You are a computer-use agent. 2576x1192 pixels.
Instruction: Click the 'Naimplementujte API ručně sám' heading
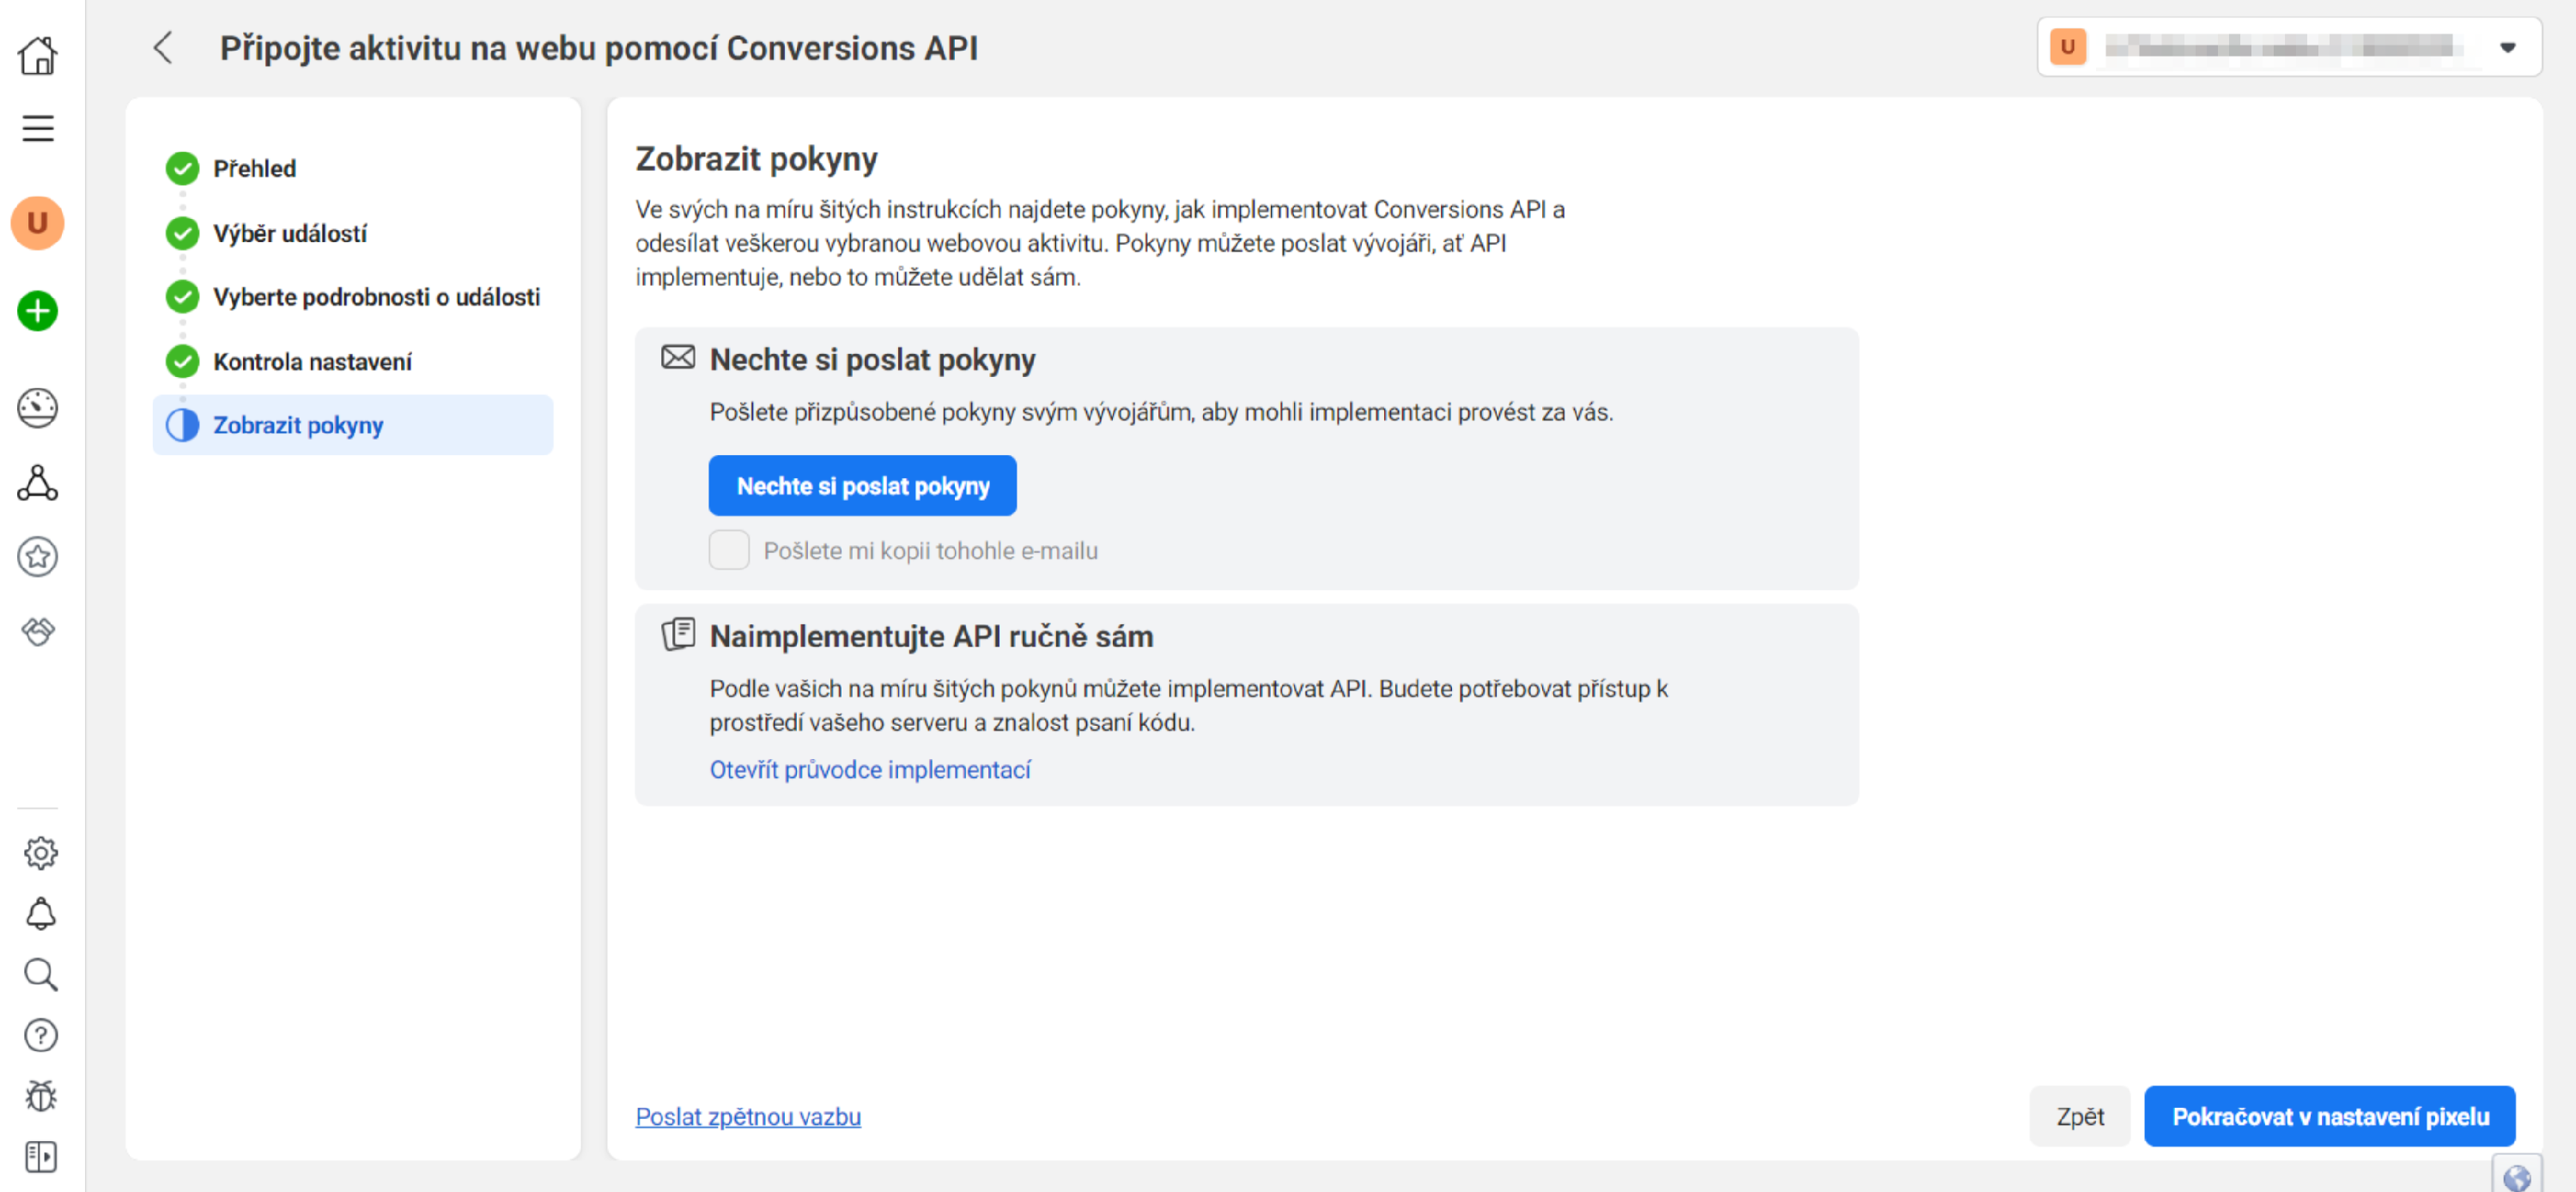[931, 636]
